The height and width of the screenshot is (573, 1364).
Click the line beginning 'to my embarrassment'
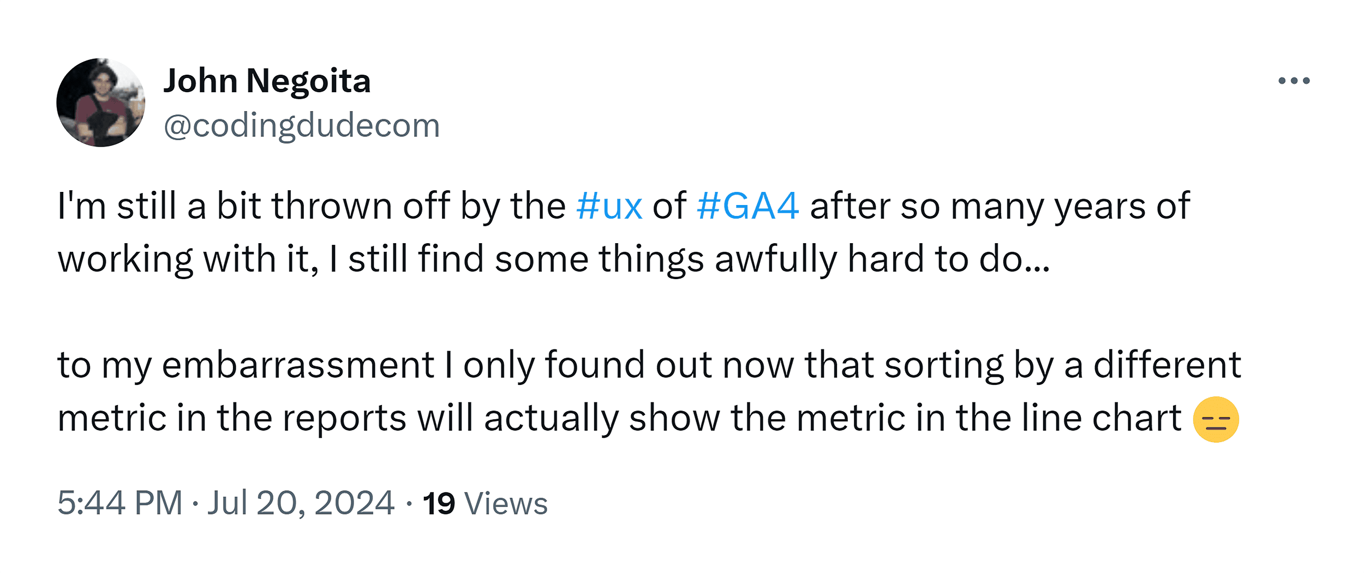649,364
